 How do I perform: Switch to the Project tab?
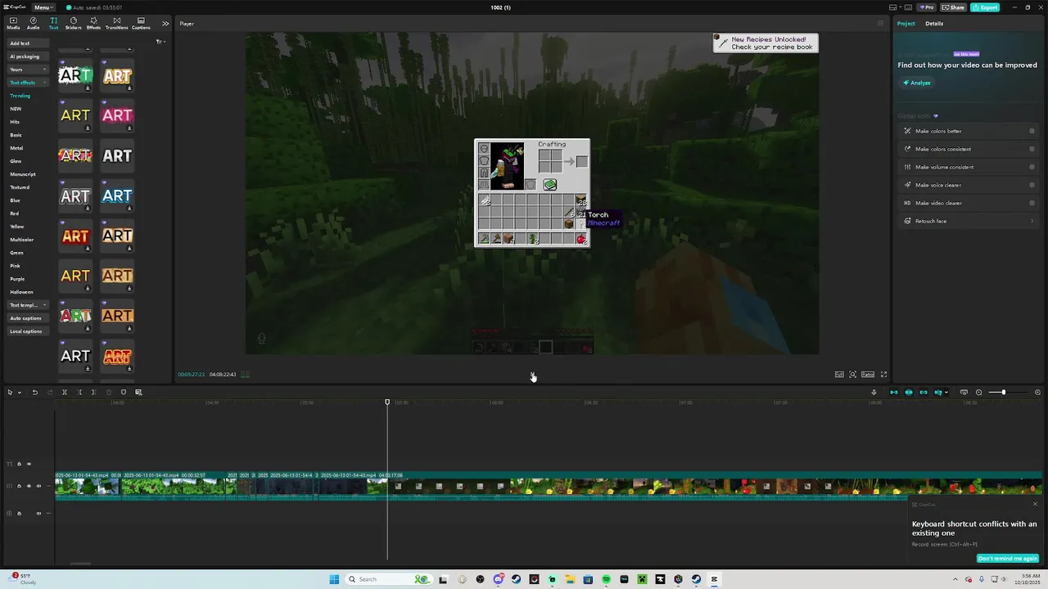pyautogui.click(x=906, y=24)
